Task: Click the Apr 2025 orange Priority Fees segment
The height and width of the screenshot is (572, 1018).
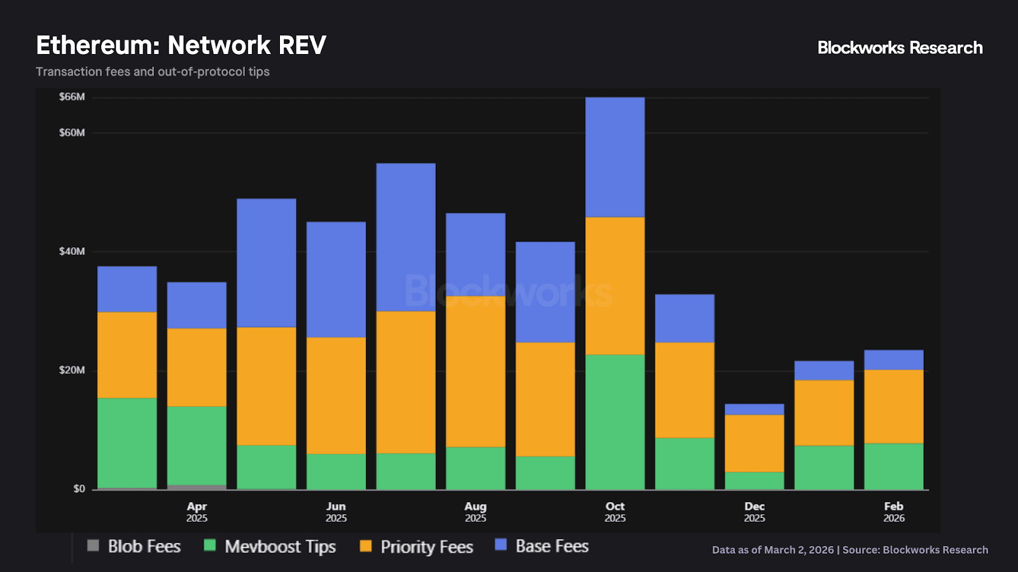Action: point(197,367)
